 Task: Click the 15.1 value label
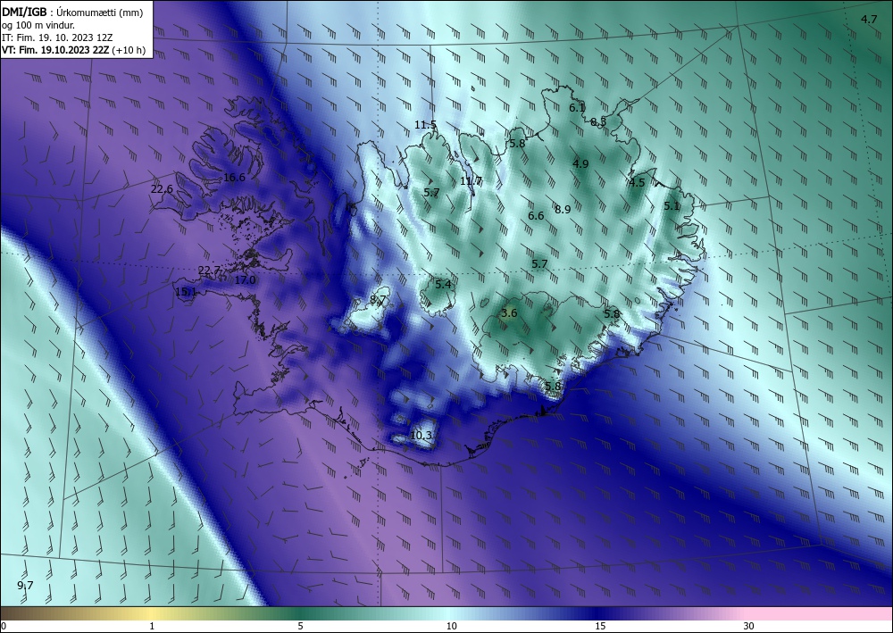coord(186,292)
